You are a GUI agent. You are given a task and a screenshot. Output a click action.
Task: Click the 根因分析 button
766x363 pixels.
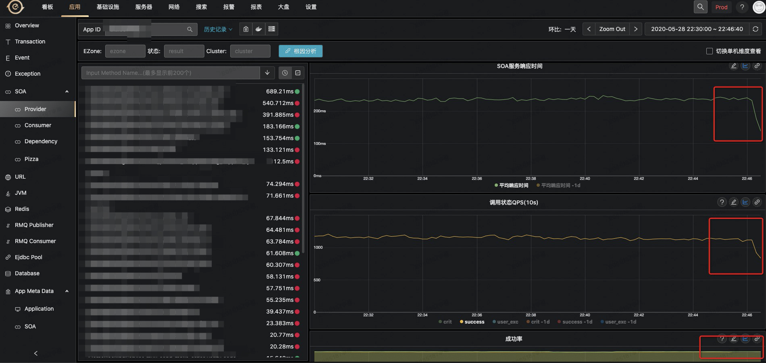pyautogui.click(x=301, y=51)
